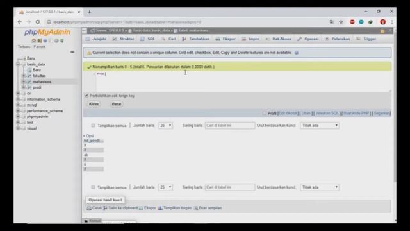Image resolution: width=410 pixels, height=231 pixels.
Task: Click the Edit dikotak link
Action: click(x=288, y=113)
